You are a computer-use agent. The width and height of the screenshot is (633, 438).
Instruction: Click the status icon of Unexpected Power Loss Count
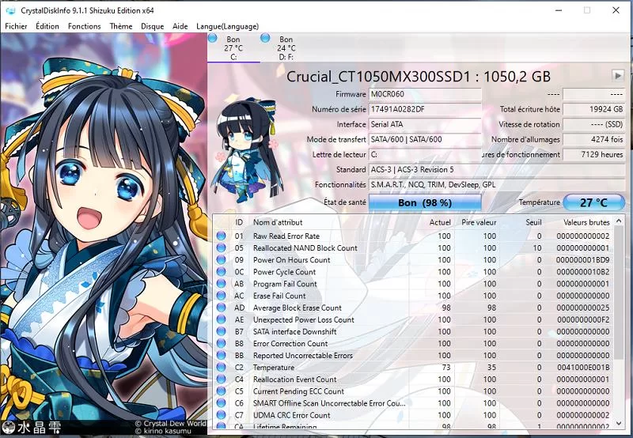point(222,319)
